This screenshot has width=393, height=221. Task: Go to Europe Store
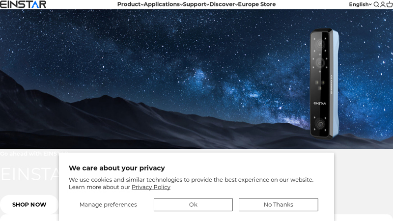tap(257, 4)
